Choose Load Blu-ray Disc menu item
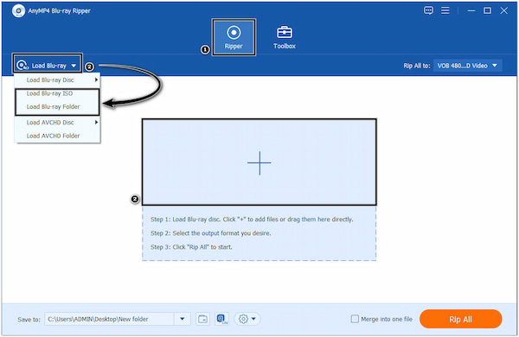 point(57,80)
